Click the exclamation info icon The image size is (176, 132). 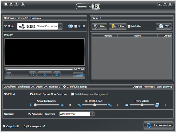point(16,4)
